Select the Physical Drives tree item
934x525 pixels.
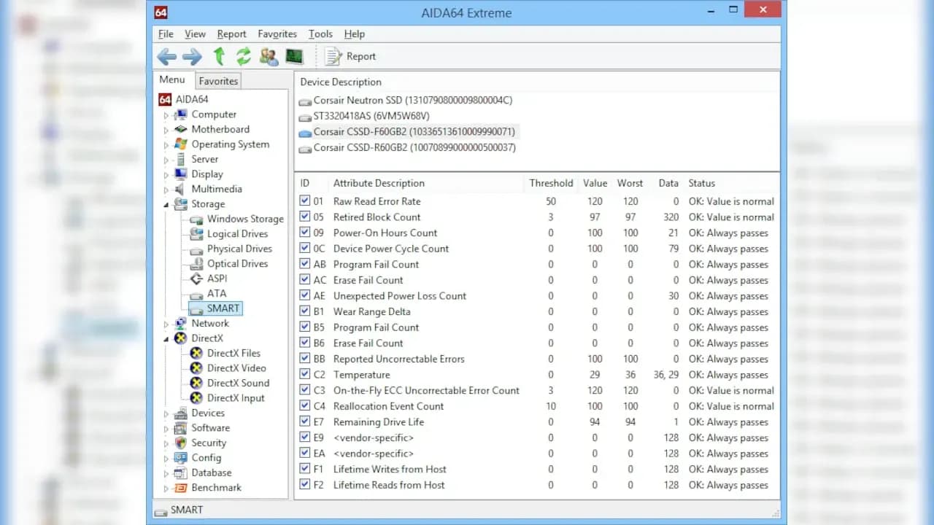pyautogui.click(x=239, y=249)
